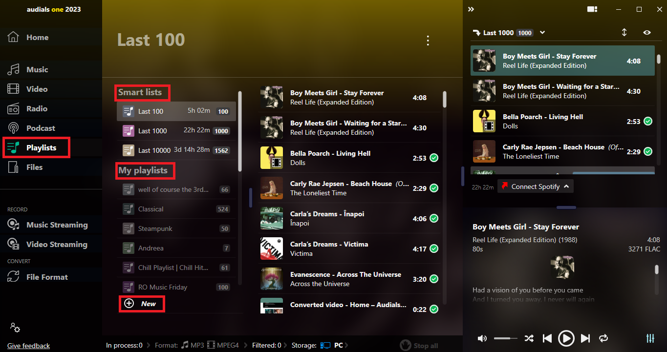This screenshot has height=352, width=667.
Task: Open Video Streaming recorder
Action: click(57, 245)
